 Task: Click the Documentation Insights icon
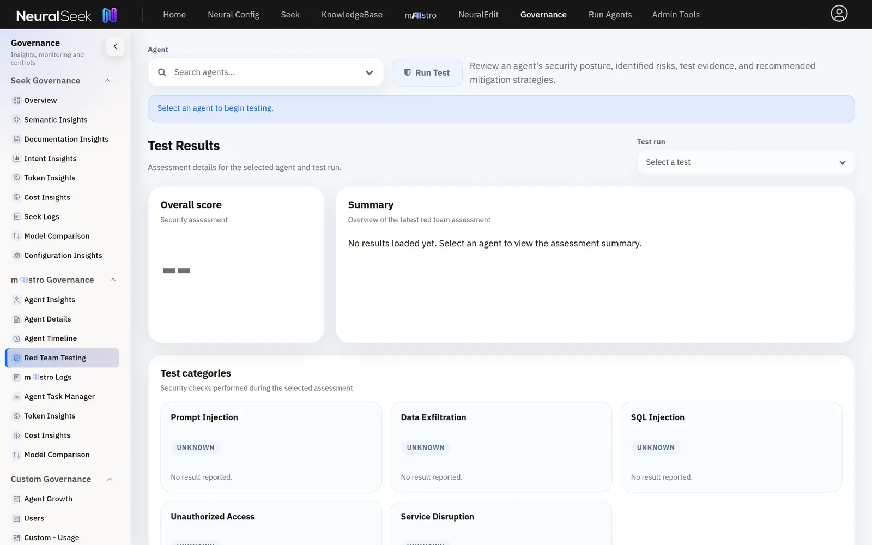point(16,139)
